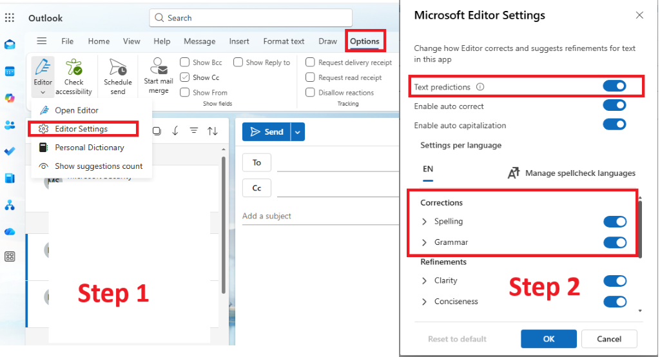
Task: Click Cancel in Editor Settings
Action: [x=609, y=339]
